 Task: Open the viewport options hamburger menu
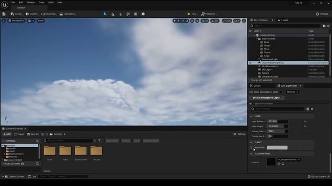coord(4,21)
